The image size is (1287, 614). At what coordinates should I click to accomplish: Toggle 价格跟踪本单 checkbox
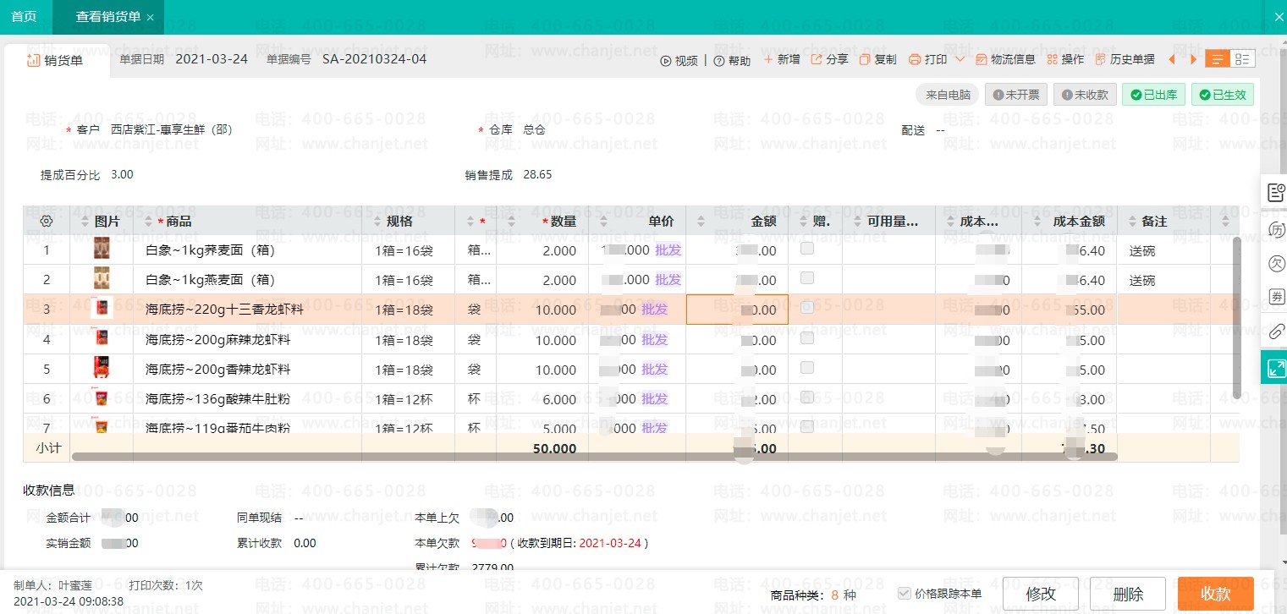tap(905, 594)
